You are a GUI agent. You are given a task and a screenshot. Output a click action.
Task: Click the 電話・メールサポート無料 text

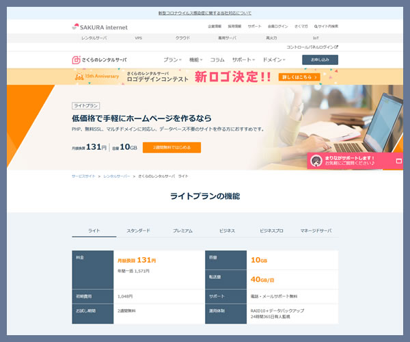274,296
